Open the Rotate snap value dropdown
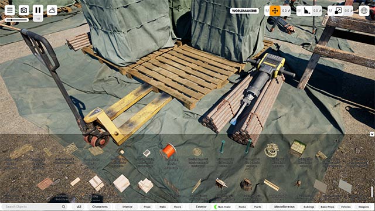 (x=317, y=11)
